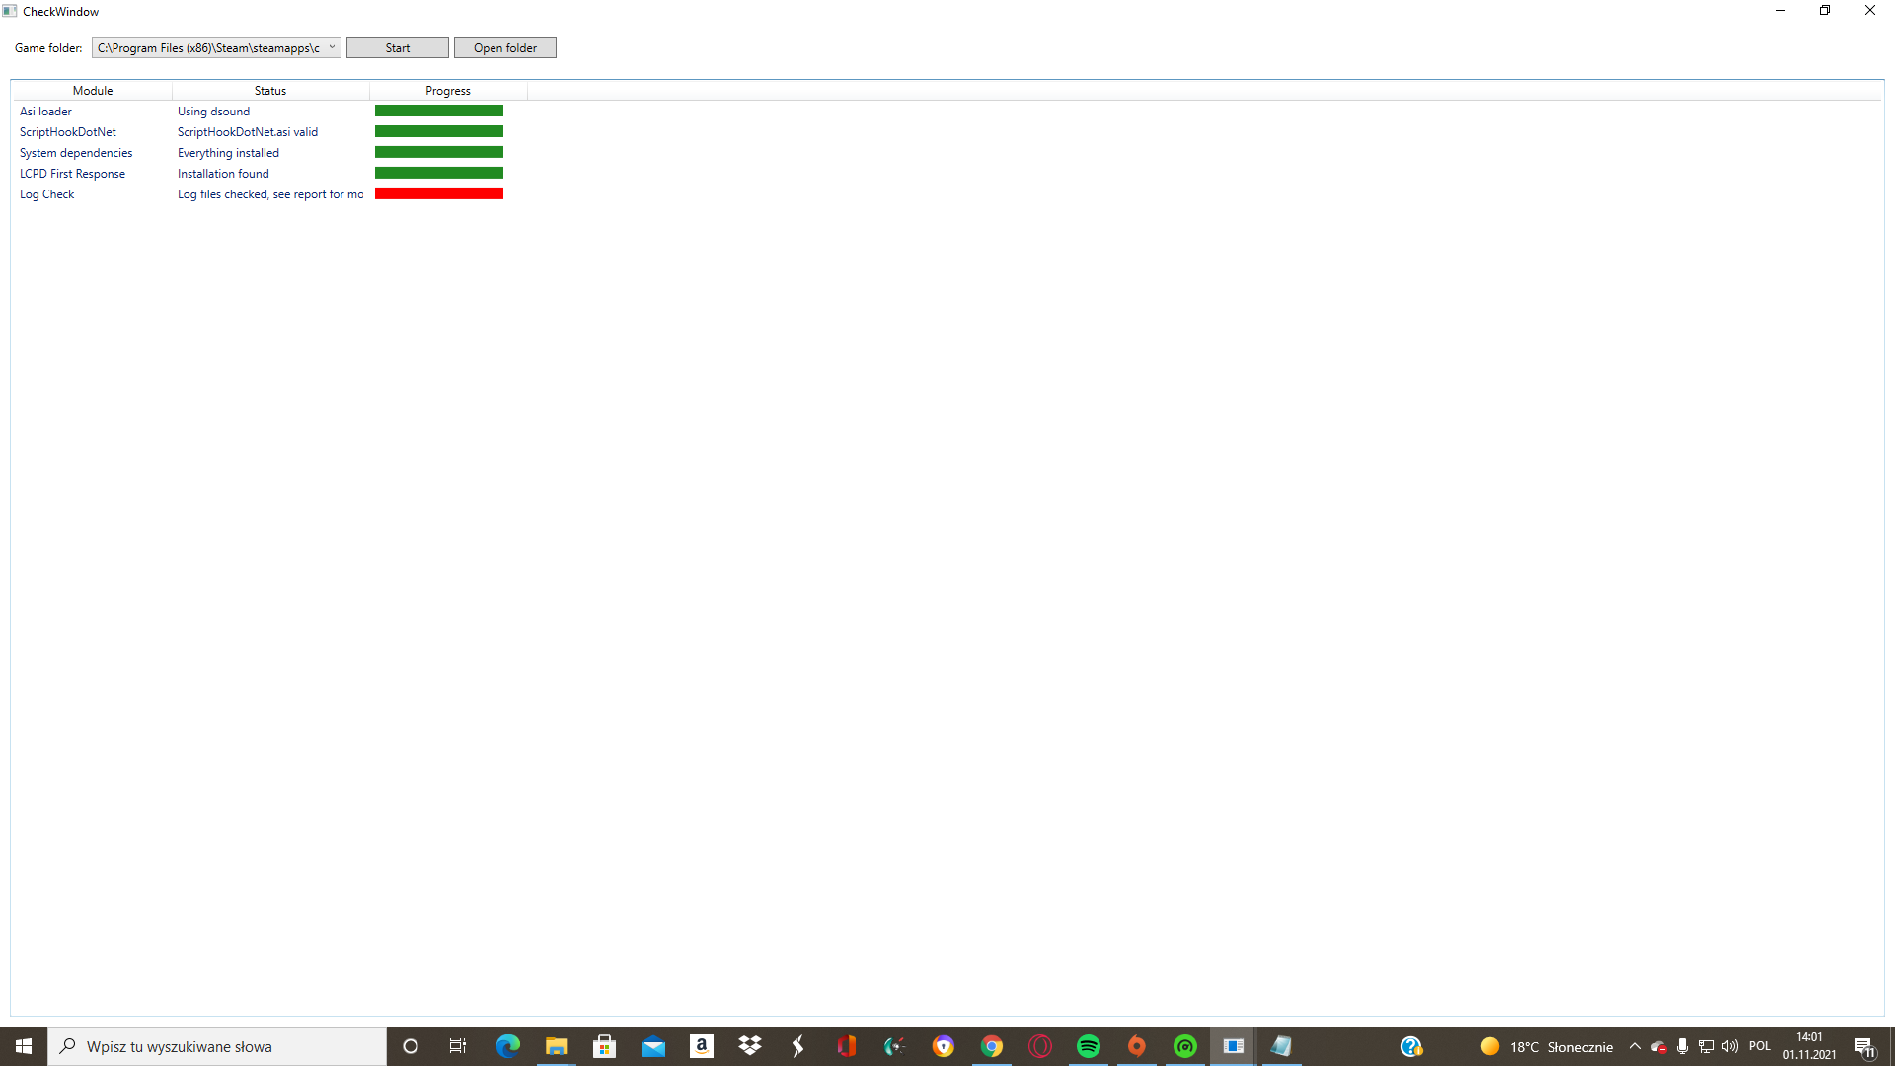Image resolution: width=1895 pixels, height=1066 pixels.
Task: Open the Opera browser taskbar icon
Action: 1040,1046
